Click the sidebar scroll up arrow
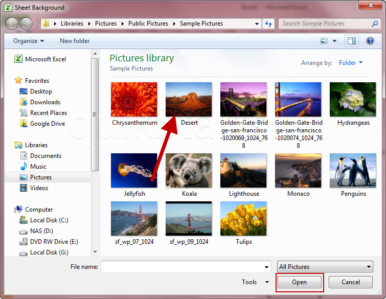This screenshot has width=386, height=299. click(95, 54)
